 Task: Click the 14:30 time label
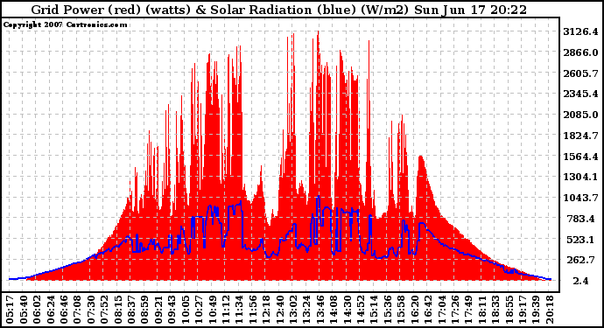347,310
